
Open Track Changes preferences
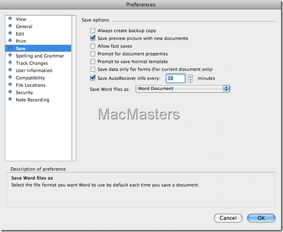tap(32, 63)
